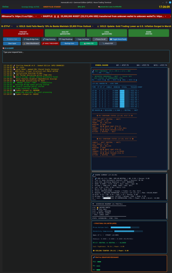Screen dimensions: 172x273
Task: Click Copy Bridge Data button
Action: click(31, 39)
